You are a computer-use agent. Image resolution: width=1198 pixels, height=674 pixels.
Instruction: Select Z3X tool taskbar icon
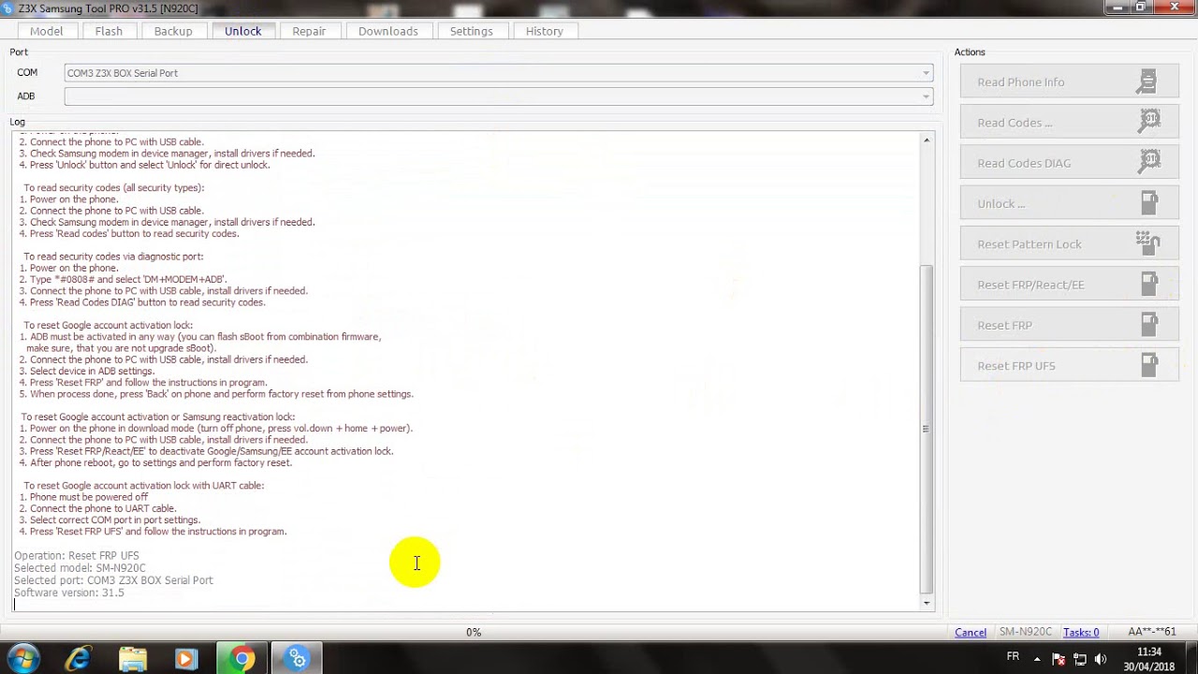297,659
